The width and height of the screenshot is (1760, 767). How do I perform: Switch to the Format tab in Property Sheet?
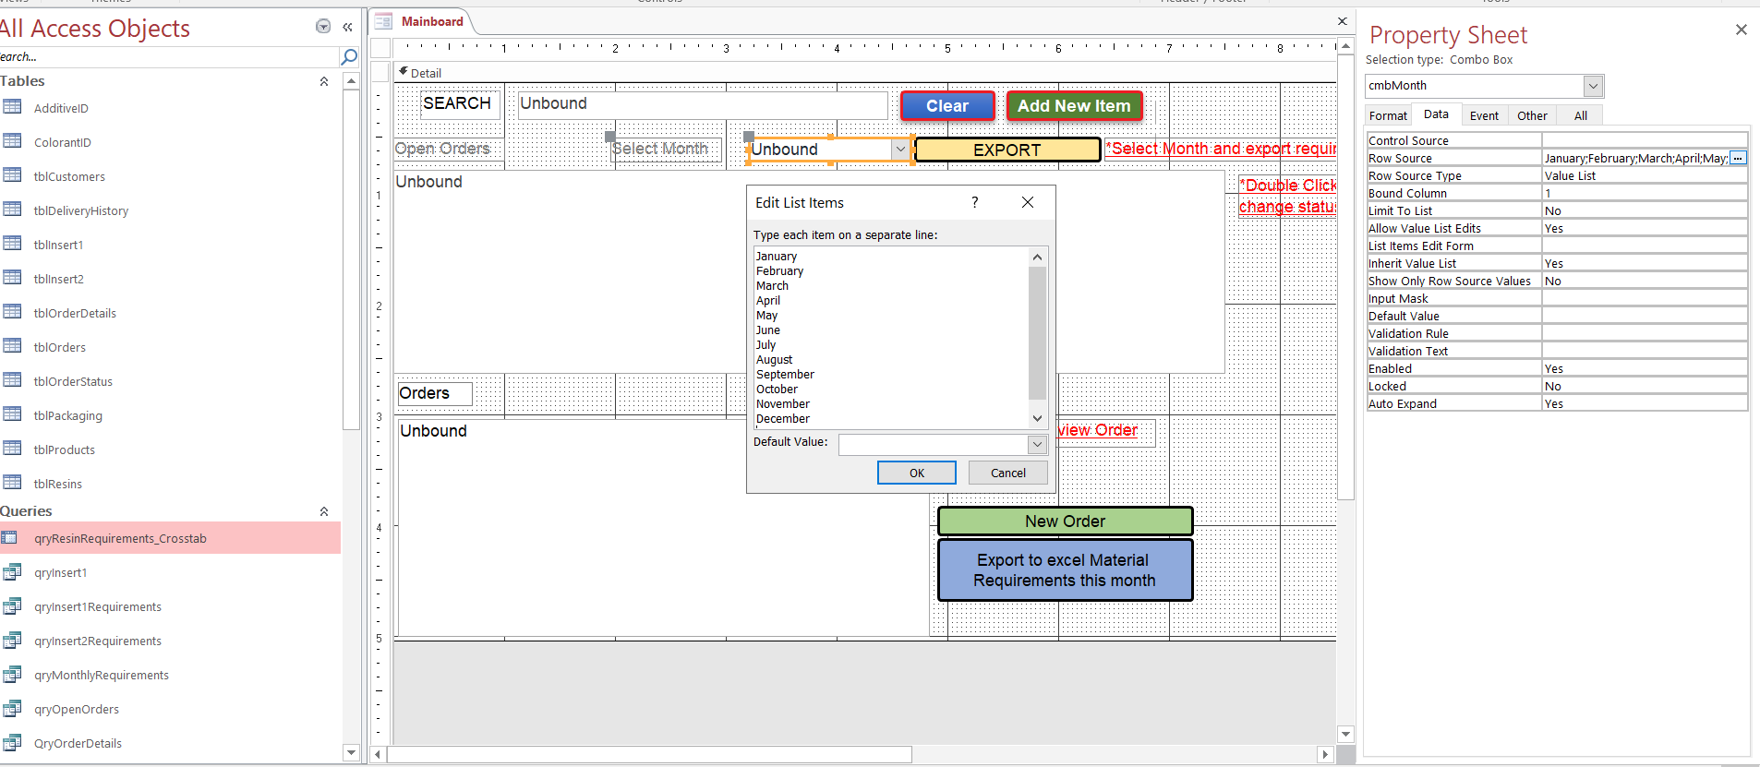tap(1388, 115)
